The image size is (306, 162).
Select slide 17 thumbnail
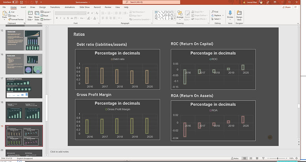pyautogui.click(x=24, y=88)
